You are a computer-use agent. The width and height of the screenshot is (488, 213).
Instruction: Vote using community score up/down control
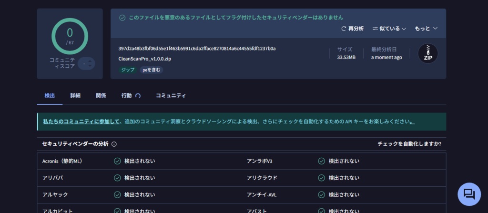[x=87, y=63]
